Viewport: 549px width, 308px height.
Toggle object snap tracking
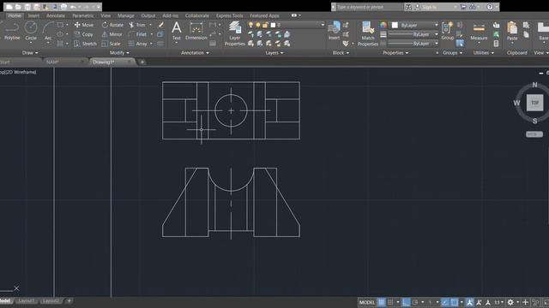[445, 302]
